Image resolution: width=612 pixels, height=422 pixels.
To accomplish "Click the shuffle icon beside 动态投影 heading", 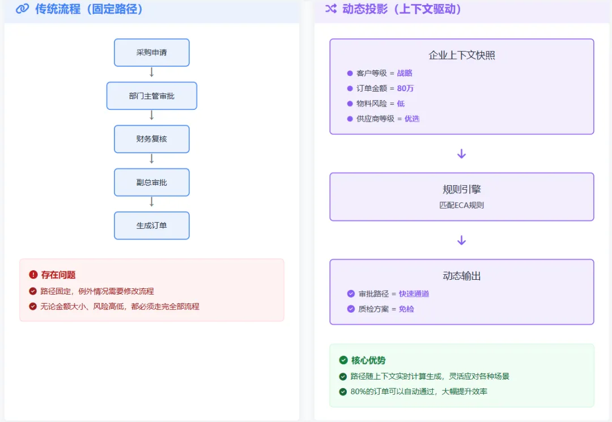I will (331, 8).
